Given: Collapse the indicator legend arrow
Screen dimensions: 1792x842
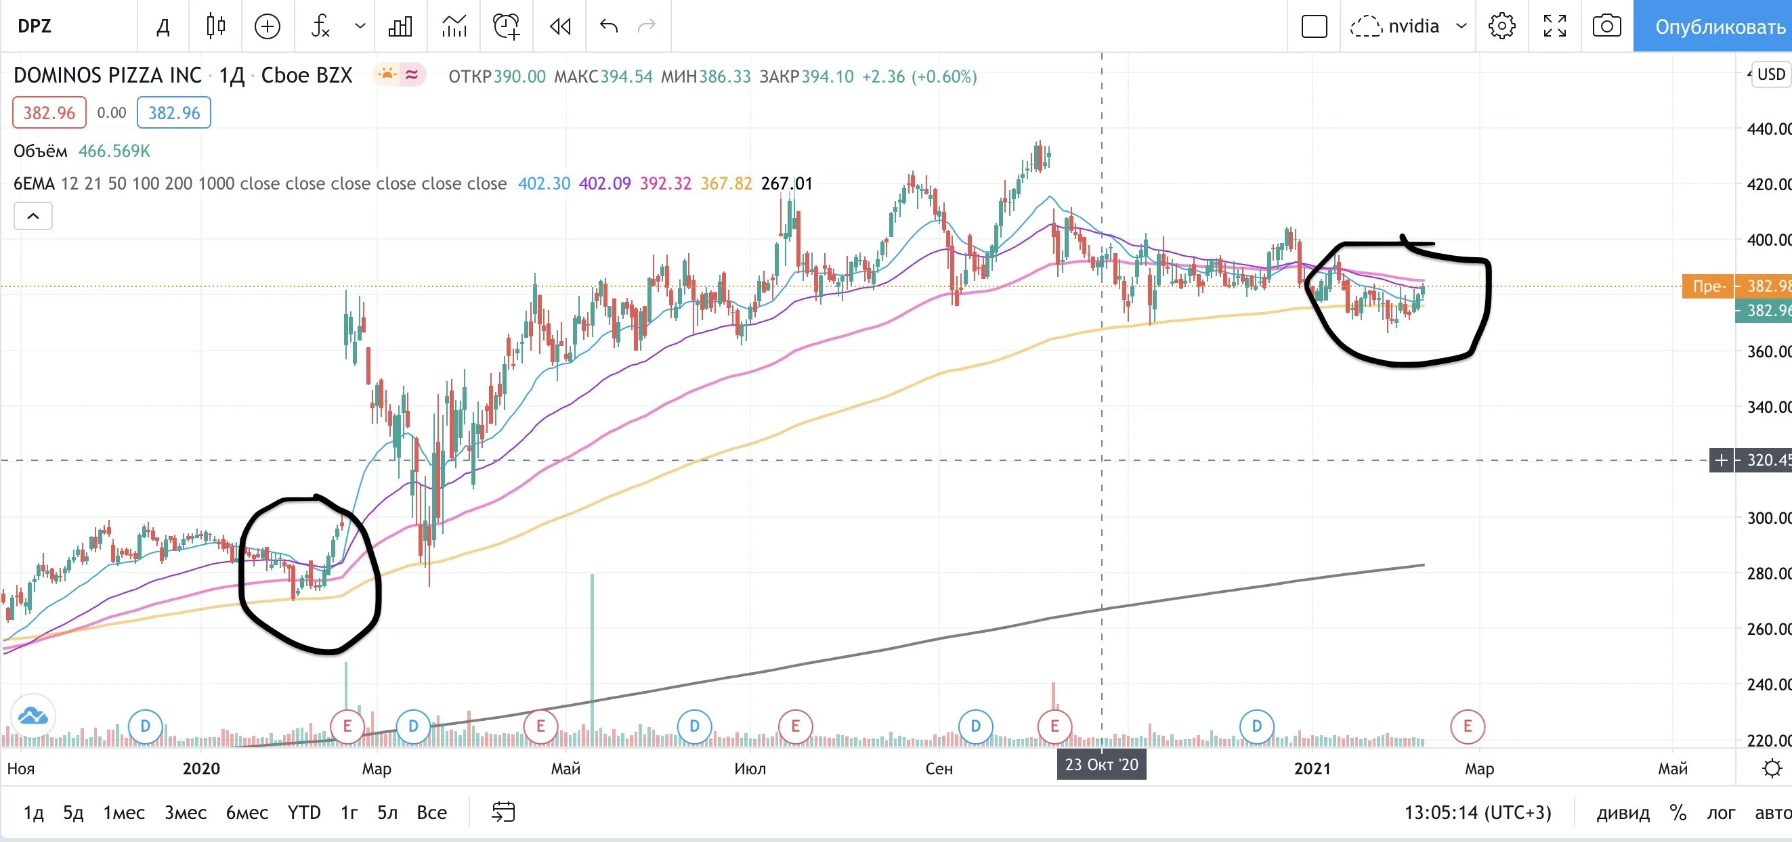Looking at the screenshot, I should coord(33,216).
